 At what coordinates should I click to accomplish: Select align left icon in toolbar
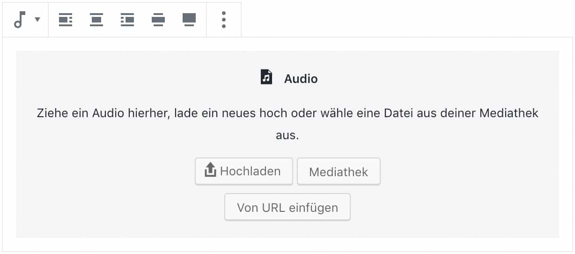(x=66, y=20)
